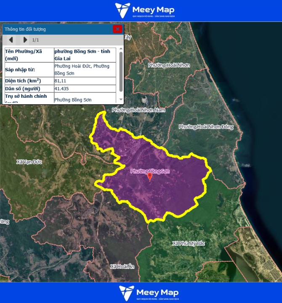Screen dimensions: 282x303
Task: Click the previous record arrow in info panel
Action: click(x=11, y=40)
